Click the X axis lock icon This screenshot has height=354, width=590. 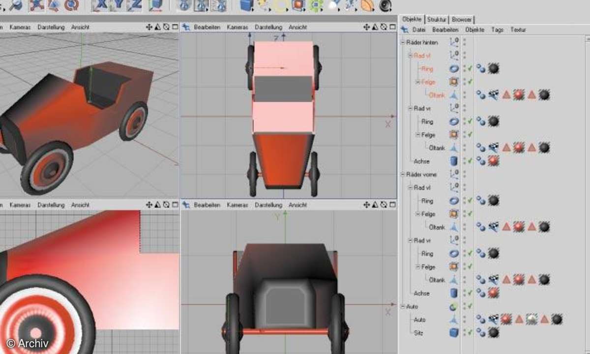coord(102,5)
